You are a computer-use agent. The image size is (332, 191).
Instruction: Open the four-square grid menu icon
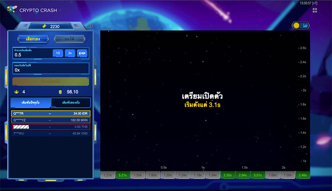315,10
